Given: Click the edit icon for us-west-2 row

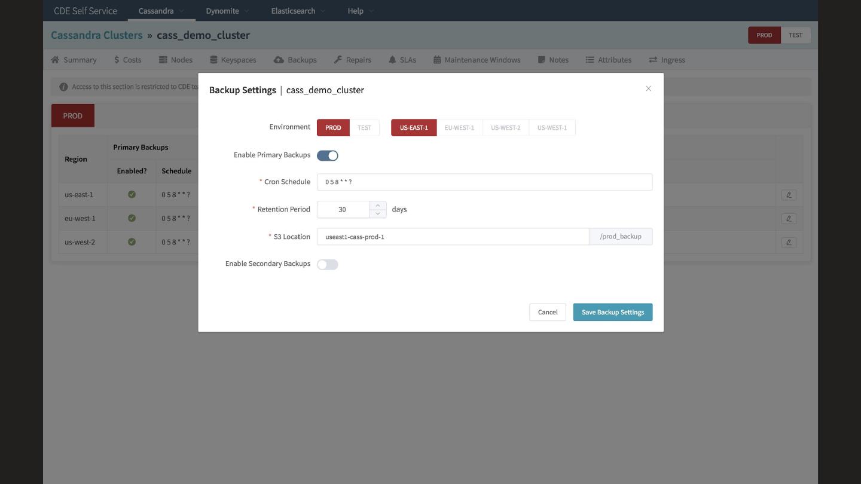Looking at the screenshot, I should (789, 243).
